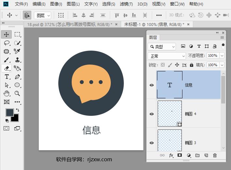Viewport: 231px width, 170px height.
Task: Select the 椭圆 4 layer thumbnail
Action: pyautogui.click(x=170, y=114)
